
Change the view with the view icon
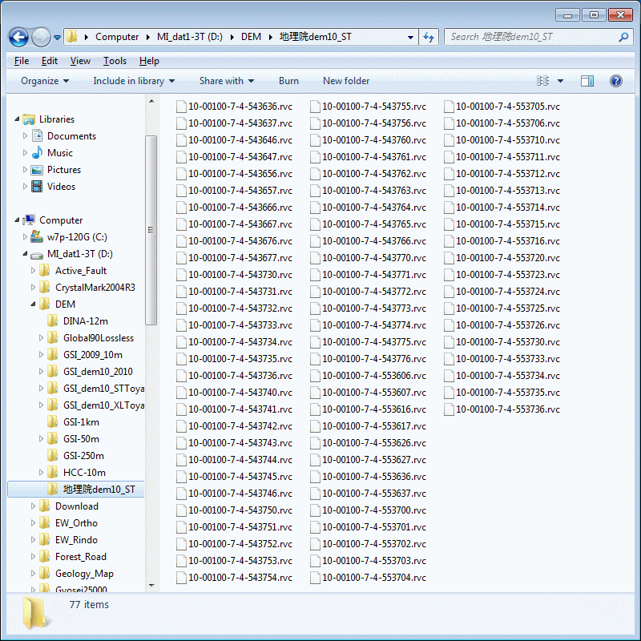click(542, 81)
